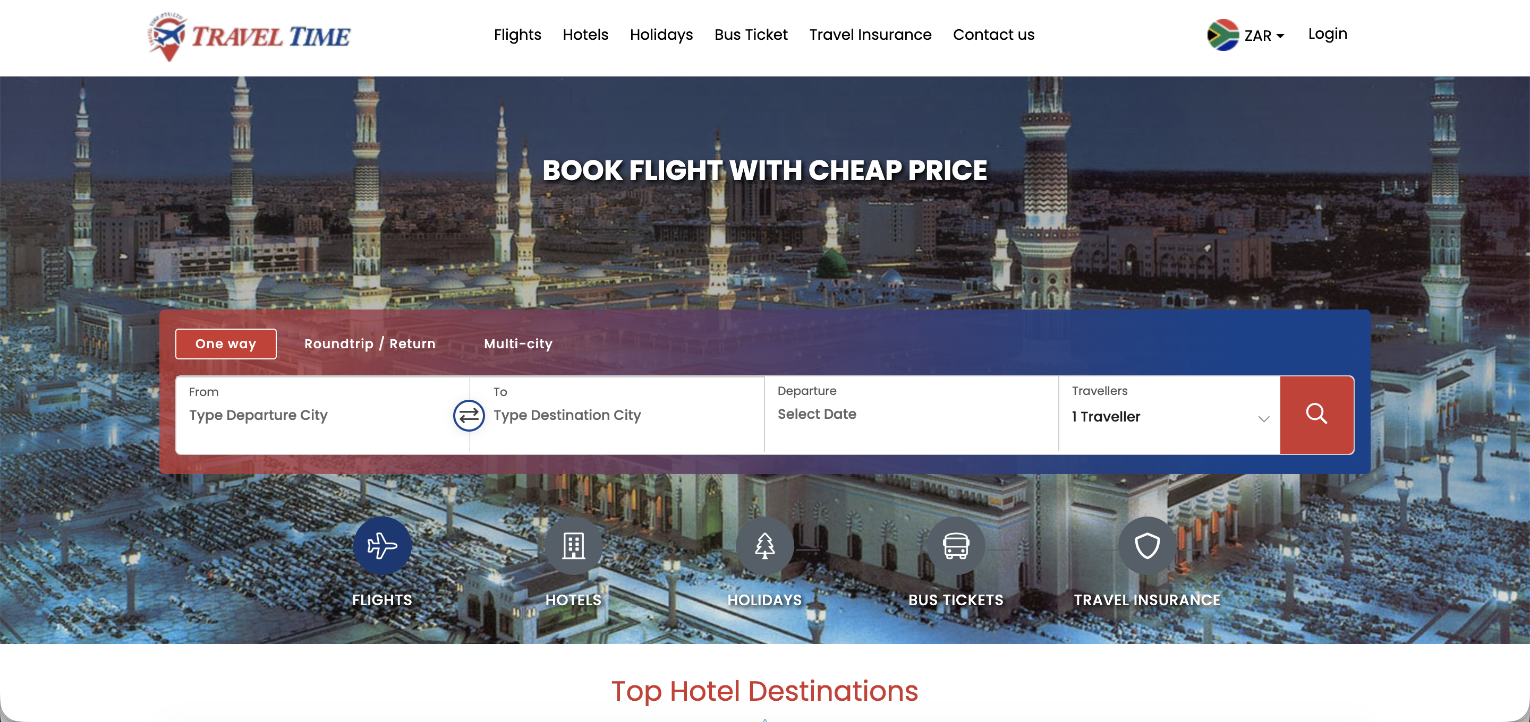Click the South African flag icon

[x=1222, y=35]
